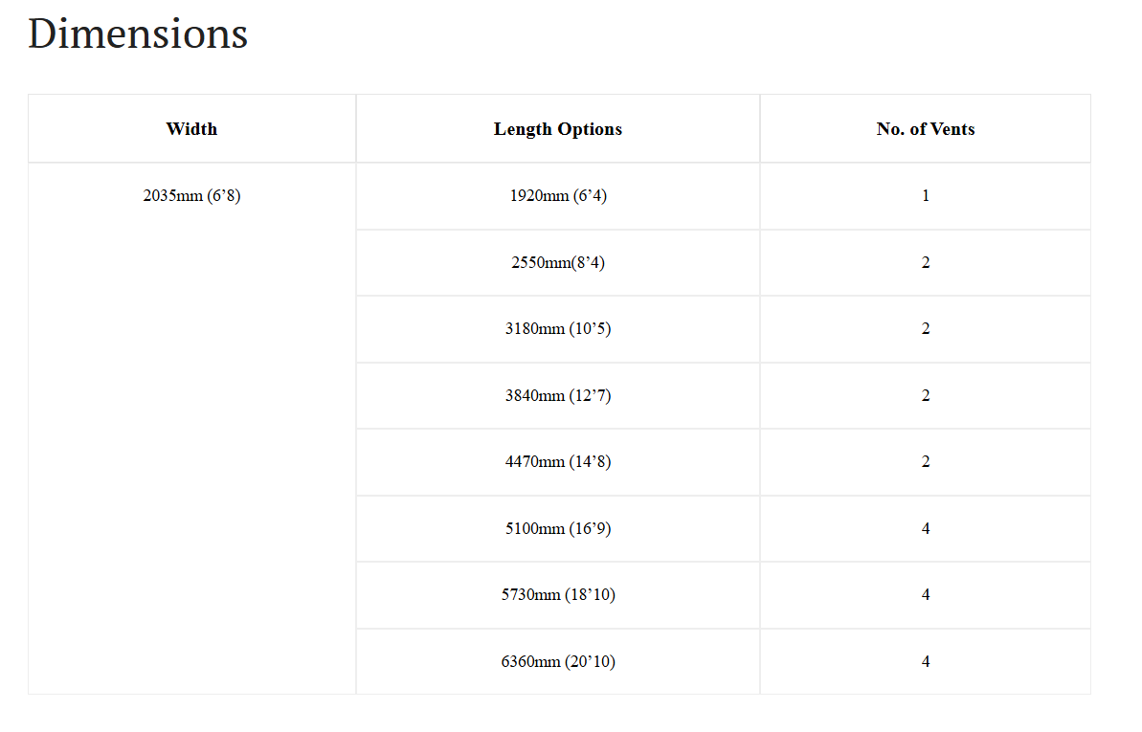
Task: Click the 3840mm (12'7) length cell
Action: (x=558, y=395)
